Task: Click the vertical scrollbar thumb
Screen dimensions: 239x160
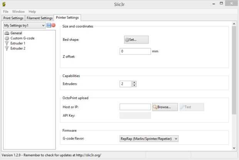Action: [234, 70]
